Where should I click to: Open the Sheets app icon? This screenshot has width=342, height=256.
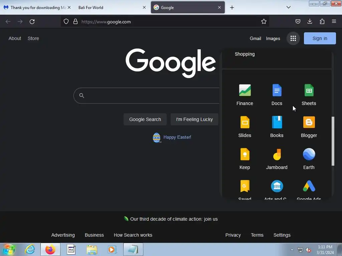coord(309,90)
